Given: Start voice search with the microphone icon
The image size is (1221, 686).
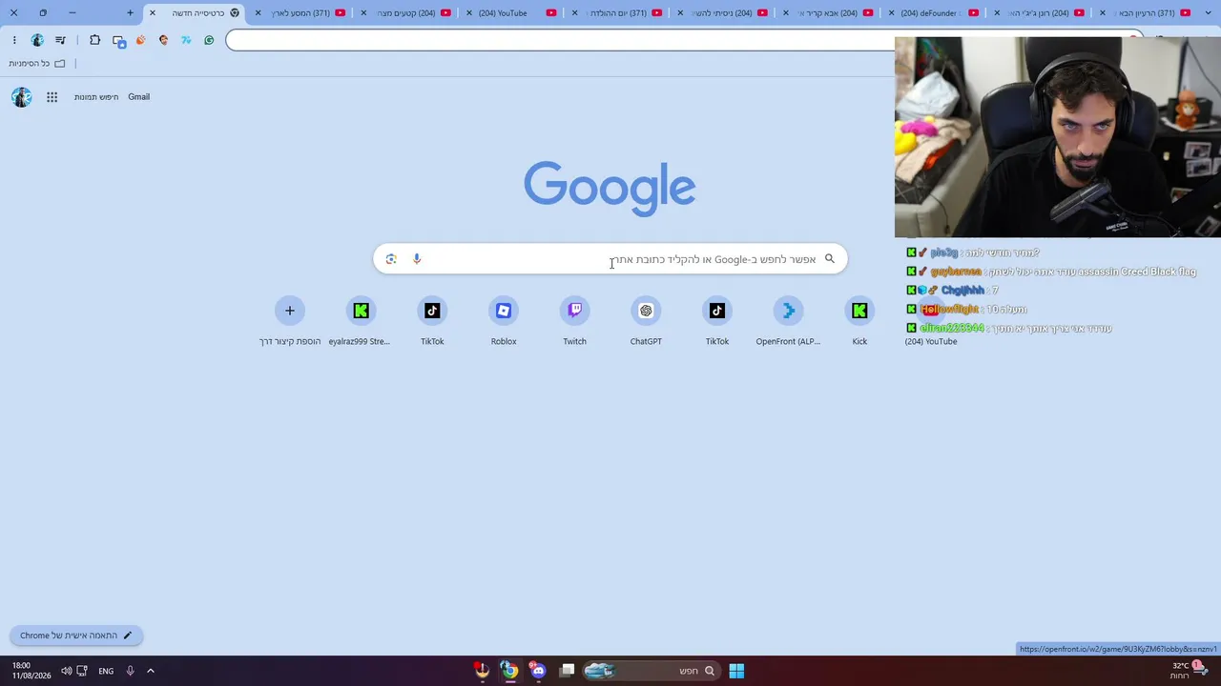Looking at the screenshot, I should coord(417,259).
